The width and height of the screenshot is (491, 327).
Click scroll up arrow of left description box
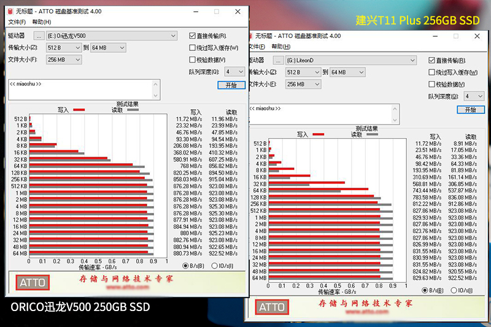156,84
